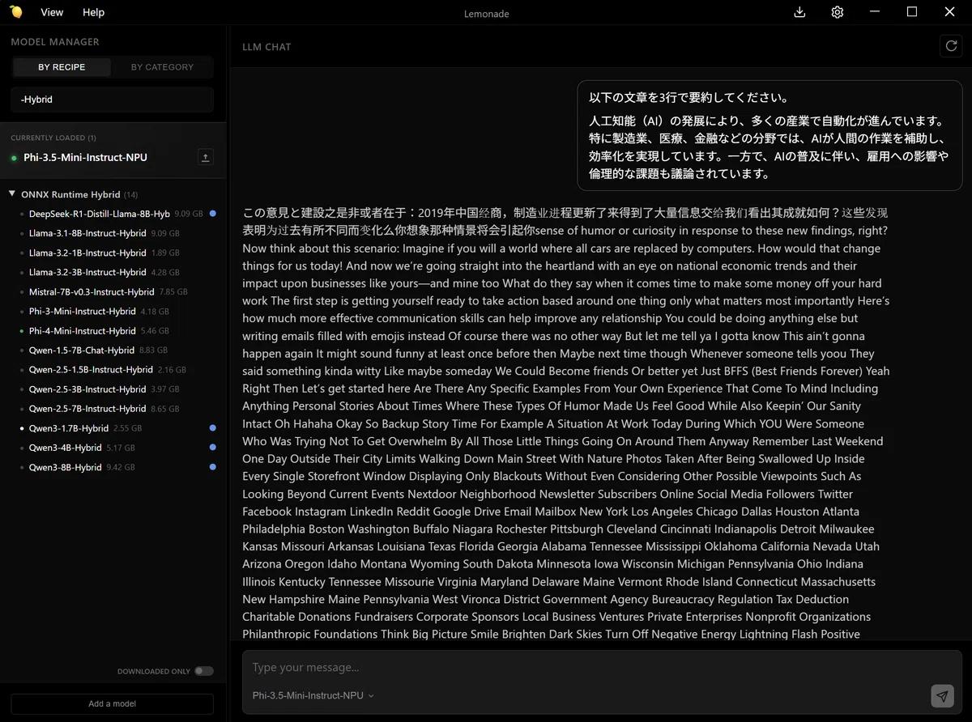Click the Lemonade lemon logo icon
972x722 pixels.
click(16, 12)
